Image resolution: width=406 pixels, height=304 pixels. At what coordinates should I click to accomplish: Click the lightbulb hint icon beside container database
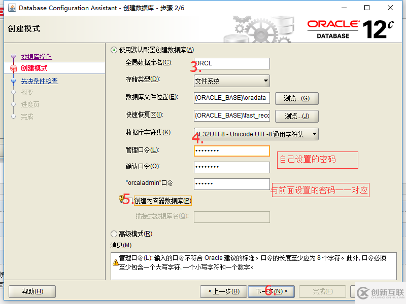(121, 199)
